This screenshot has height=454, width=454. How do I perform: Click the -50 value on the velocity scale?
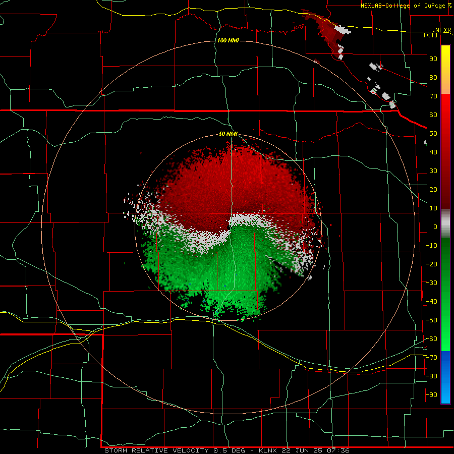[x=431, y=320]
